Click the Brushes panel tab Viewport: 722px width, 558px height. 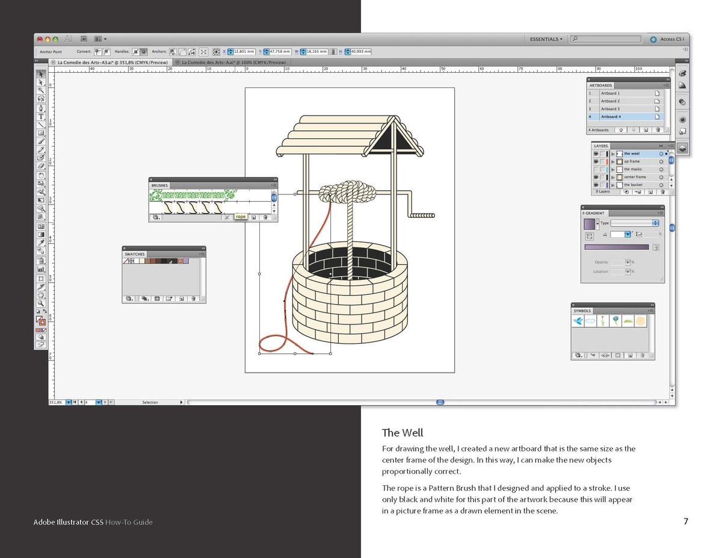tap(160, 185)
